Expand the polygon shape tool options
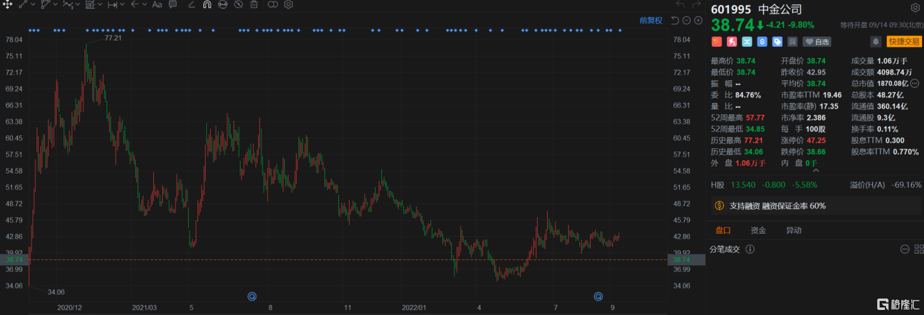This screenshot has width=924, height=315. coord(54,4)
